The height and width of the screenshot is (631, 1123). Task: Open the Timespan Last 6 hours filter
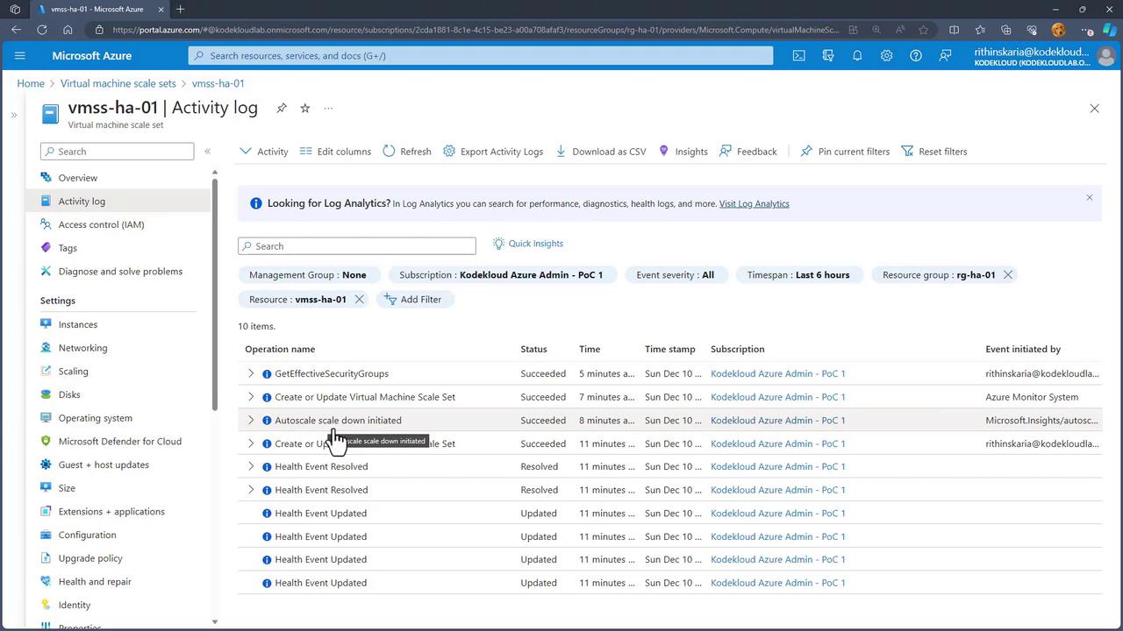click(x=798, y=274)
